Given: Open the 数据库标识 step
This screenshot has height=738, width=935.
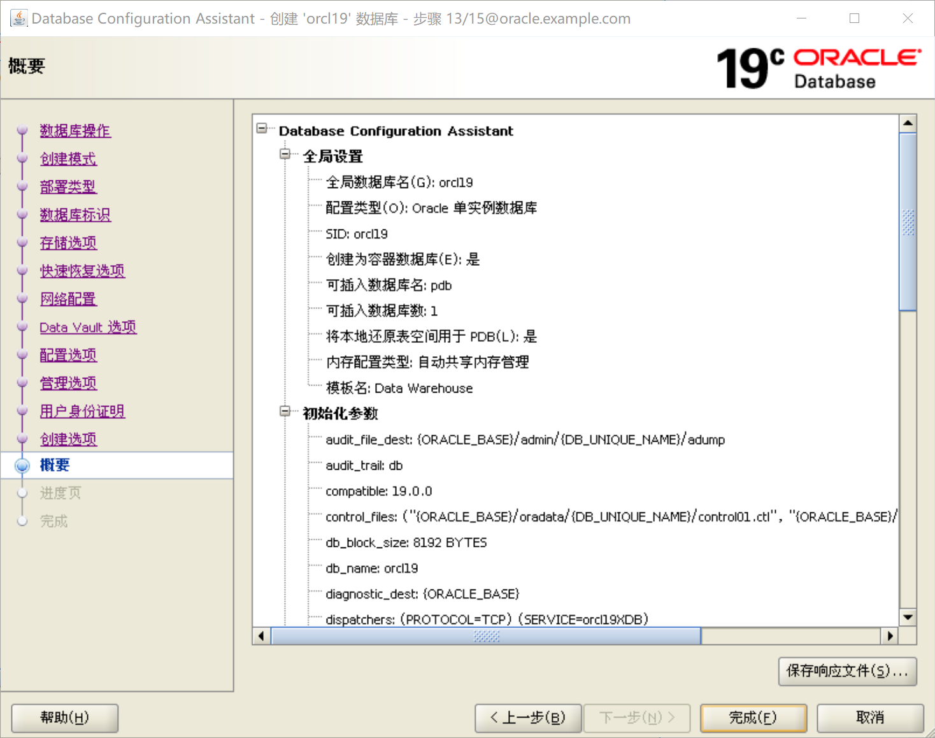Looking at the screenshot, I should (x=75, y=215).
